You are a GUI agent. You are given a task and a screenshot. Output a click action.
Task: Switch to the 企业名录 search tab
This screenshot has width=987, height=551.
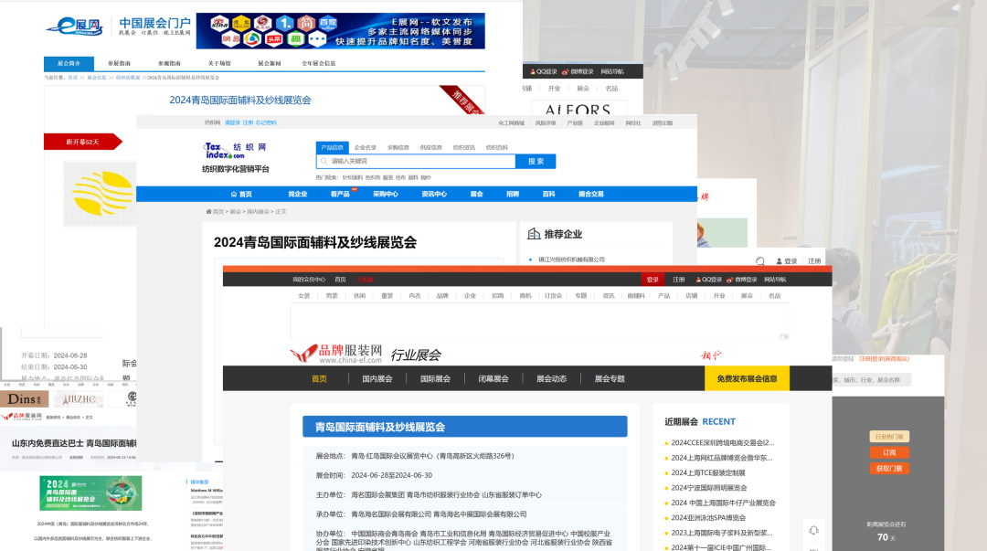pyautogui.click(x=366, y=147)
